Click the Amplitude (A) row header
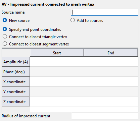Viewport: 140px width, 121px height. 16,62
